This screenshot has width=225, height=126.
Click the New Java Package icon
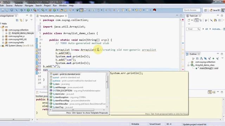(x=50, y=10)
